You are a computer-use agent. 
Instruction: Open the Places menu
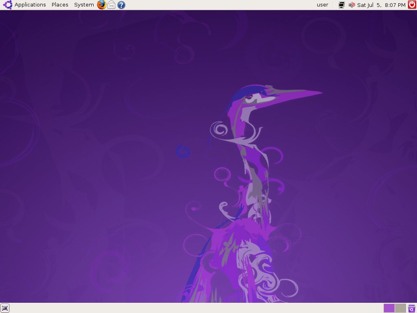click(x=60, y=5)
